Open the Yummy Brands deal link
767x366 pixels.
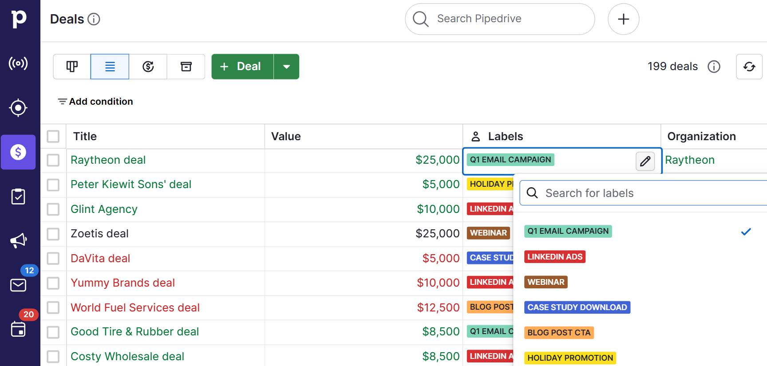[123, 283]
